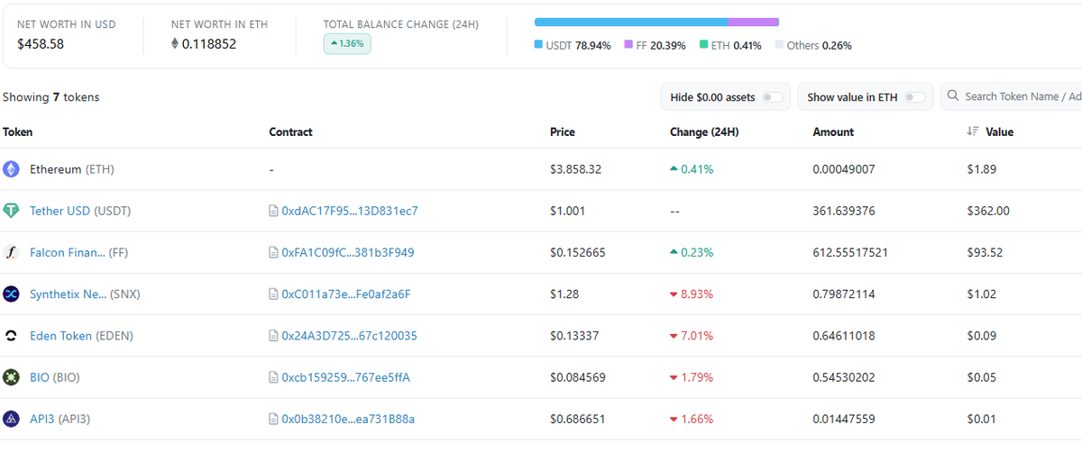Viewport: 1082px width, 452px height.
Task: Click the ETH 0.41% legend entry
Action: tap(730, 45)
